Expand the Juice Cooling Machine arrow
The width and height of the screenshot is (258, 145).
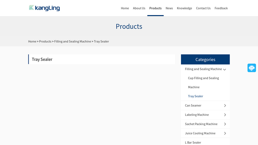[225, 133]
